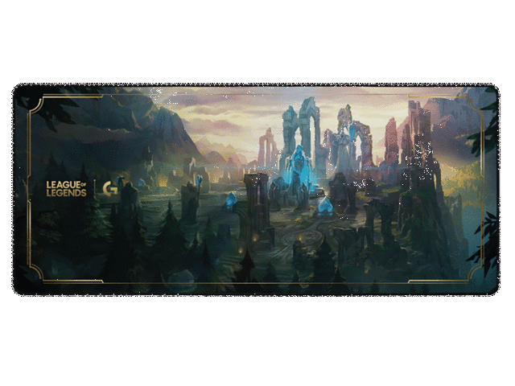
Task: Click the black area above the mouse pad
Action: (257, 40)
